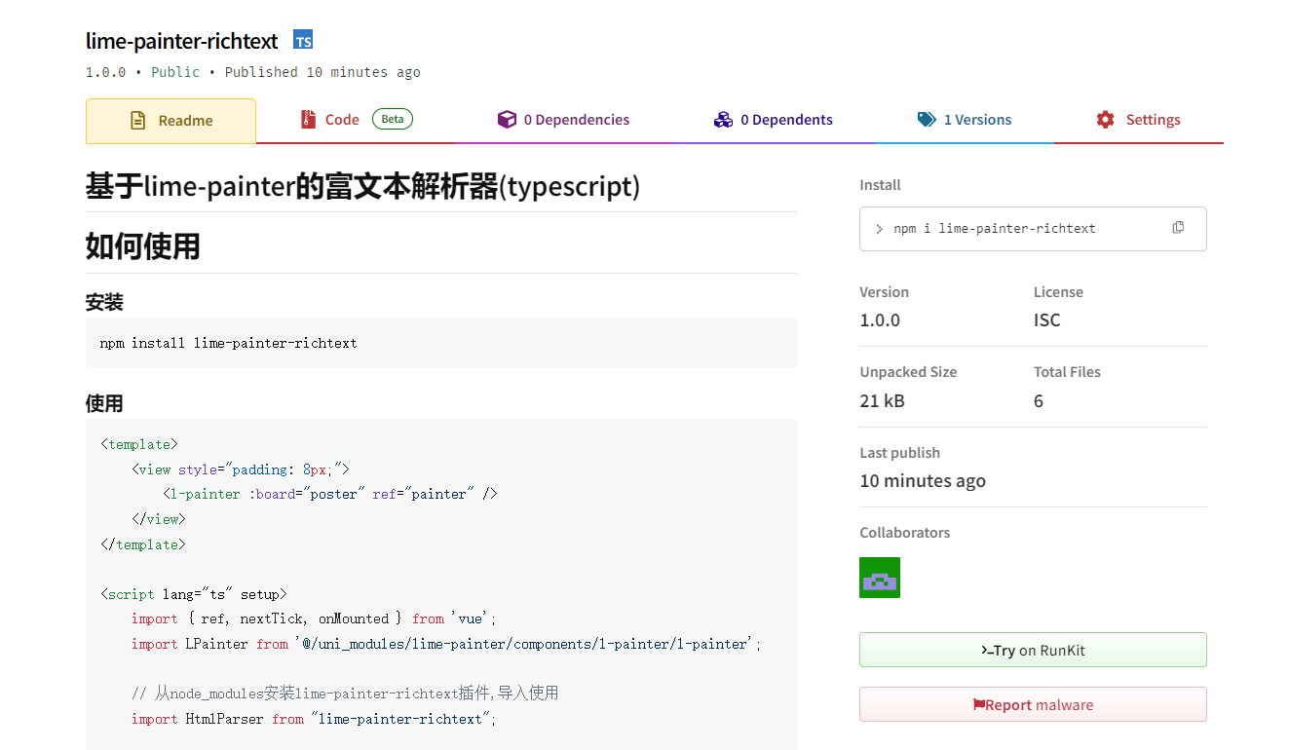
Task: Click the Unpacked Size label
Action: (908, 372)
